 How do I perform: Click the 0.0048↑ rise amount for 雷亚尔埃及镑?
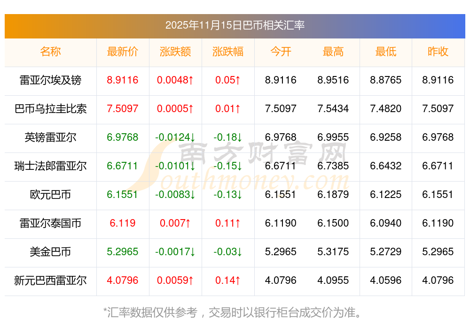click(x=175, y=80)
